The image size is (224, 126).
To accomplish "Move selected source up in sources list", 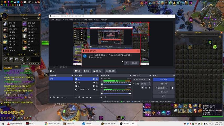I will coord(87,97).
